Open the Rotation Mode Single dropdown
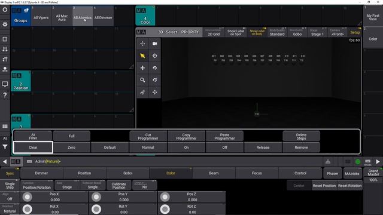 point(93,185)
